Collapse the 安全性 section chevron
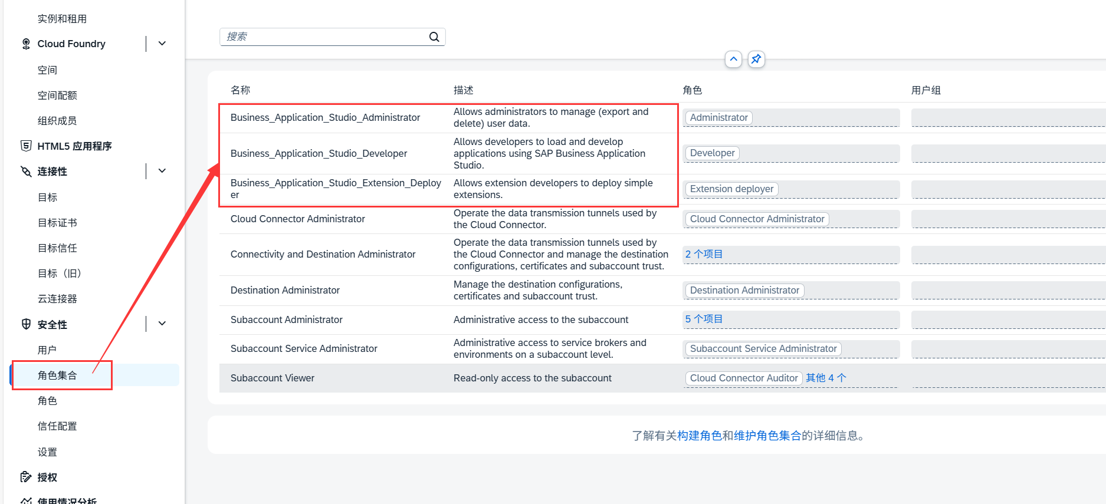The width and height of the screenshot is (1106, 504). coord(162,324)
